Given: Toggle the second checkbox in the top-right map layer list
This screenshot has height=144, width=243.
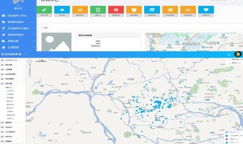Looking at the screenshot, I should pos(230,63).
